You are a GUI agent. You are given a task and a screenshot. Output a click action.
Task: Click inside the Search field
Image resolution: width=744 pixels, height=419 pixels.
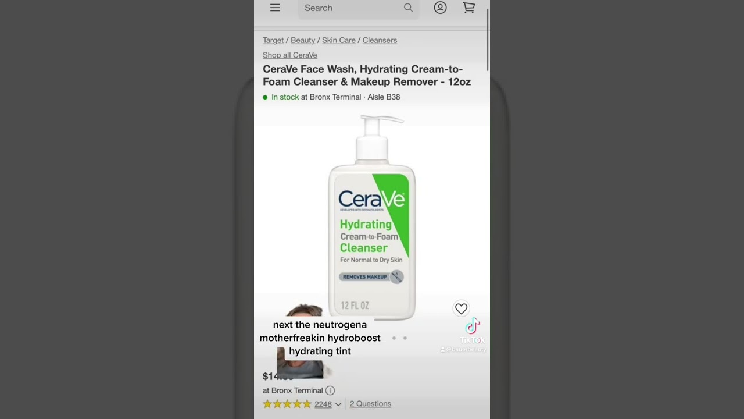coord(352,8)
